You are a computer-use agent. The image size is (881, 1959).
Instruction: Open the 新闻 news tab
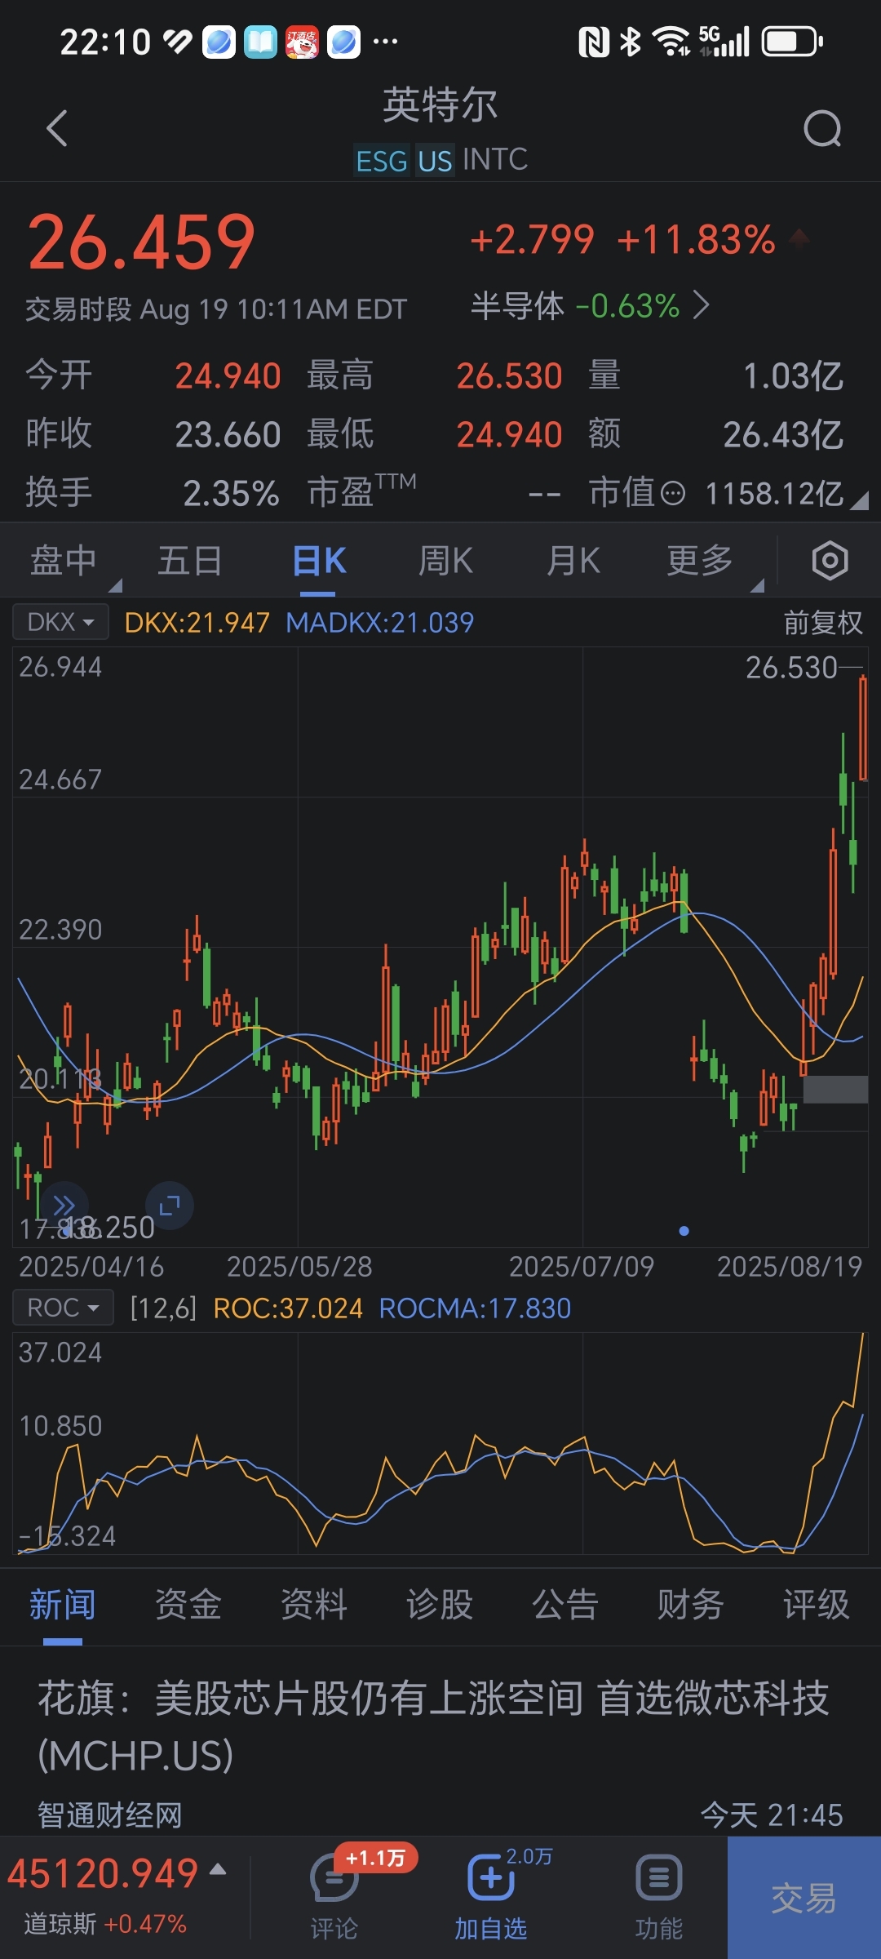63,1605
